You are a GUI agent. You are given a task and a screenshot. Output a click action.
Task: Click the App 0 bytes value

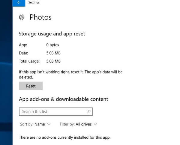pos(52,45)
